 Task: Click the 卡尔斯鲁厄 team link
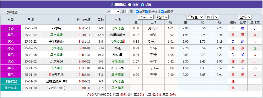pos(57,41)
